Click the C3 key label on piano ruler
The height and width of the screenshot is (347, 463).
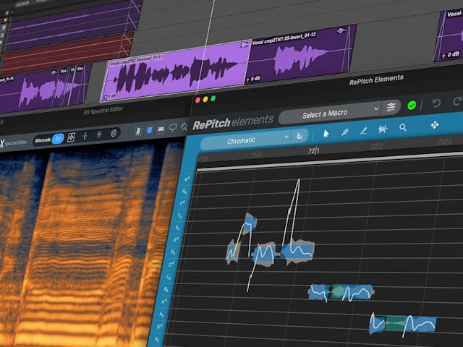tap(169, 278)
